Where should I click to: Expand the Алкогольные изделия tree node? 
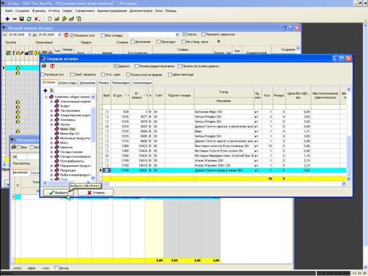click(x=52, y=101)
